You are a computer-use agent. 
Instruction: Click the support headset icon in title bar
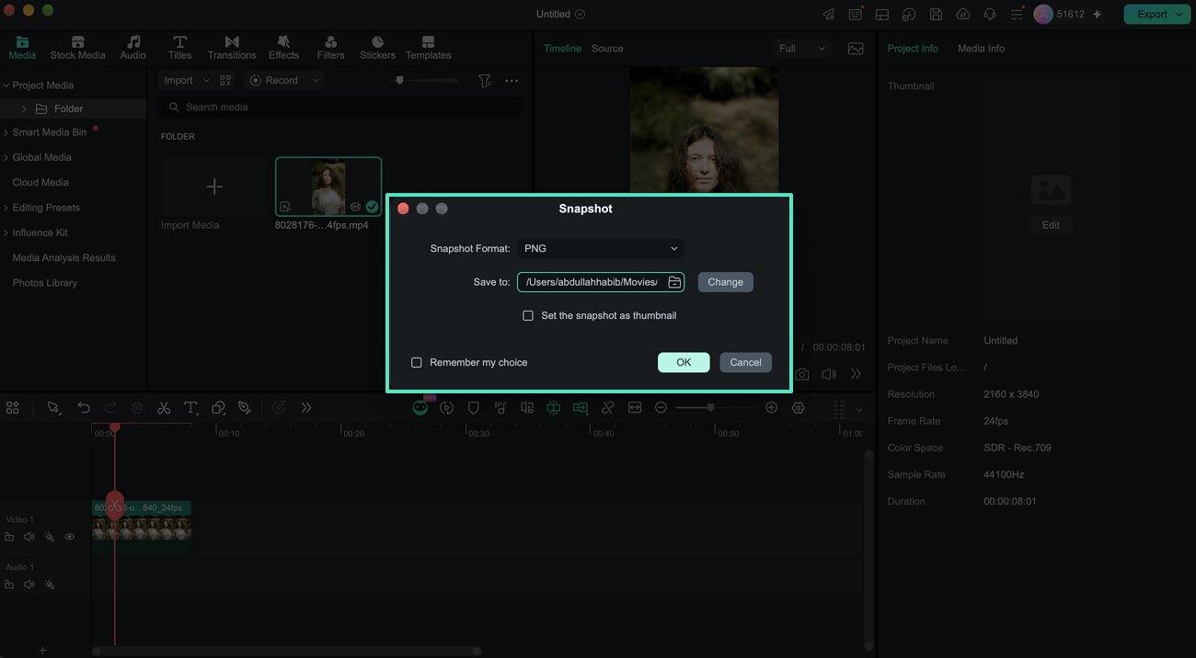990,14
